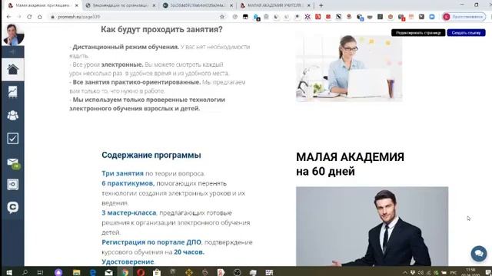
Task: Click the purple round assistant taskbar icon
Action: tap(58, 272)
